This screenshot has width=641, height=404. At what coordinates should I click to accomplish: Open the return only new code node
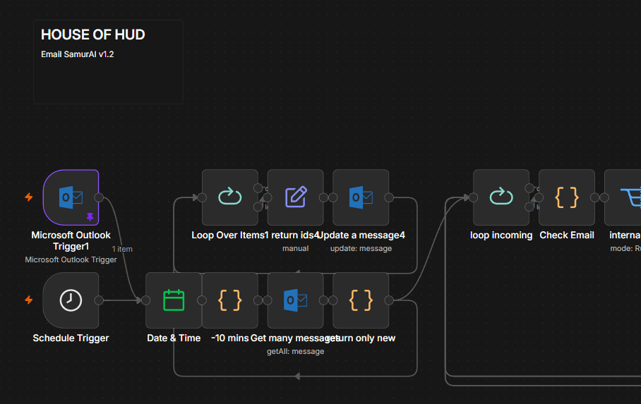pyautogui.click(x=361, y=300)
